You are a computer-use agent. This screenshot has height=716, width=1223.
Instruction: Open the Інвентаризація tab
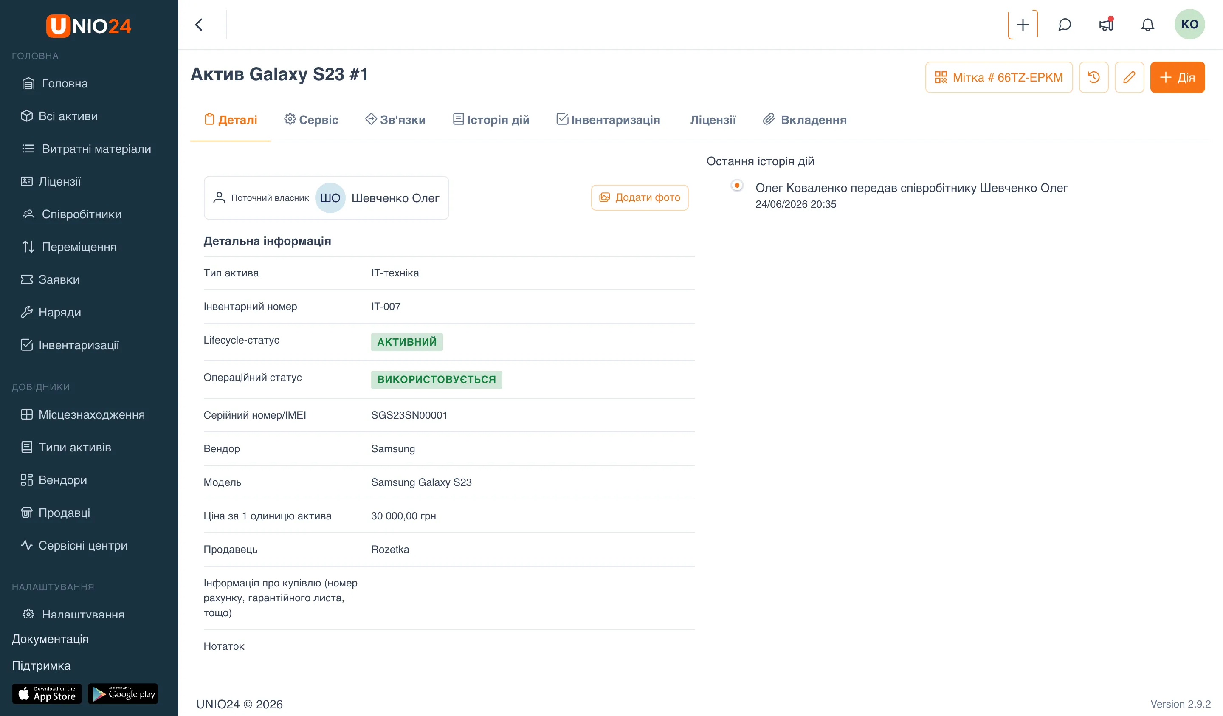[608, 120]
